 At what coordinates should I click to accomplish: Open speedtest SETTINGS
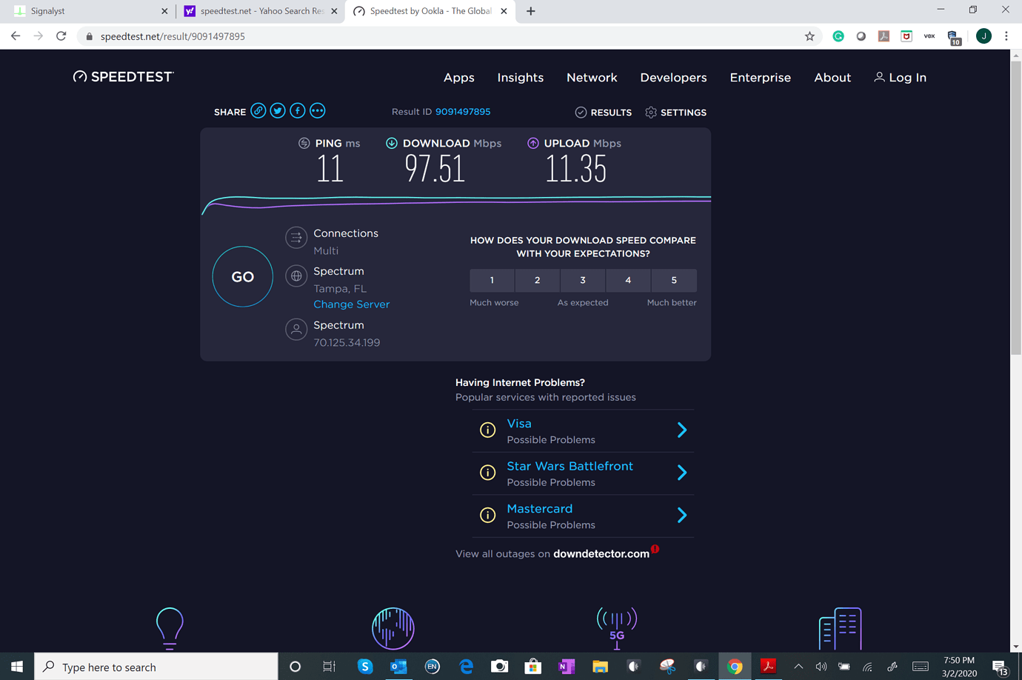point(675,113)
